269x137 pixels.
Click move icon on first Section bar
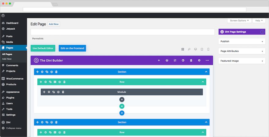click(37, 72)
